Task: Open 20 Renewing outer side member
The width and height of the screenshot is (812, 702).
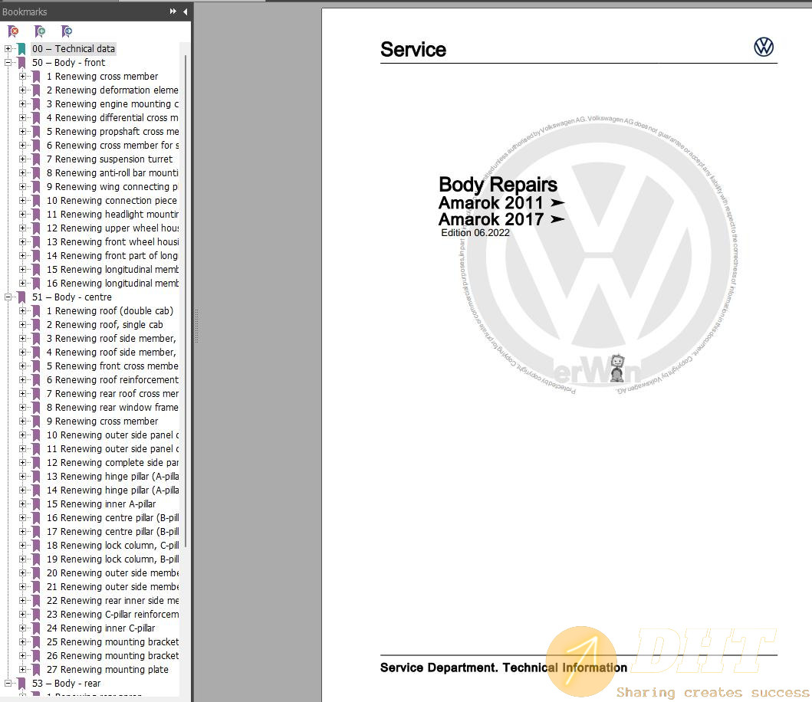Action: click(113, 573)
